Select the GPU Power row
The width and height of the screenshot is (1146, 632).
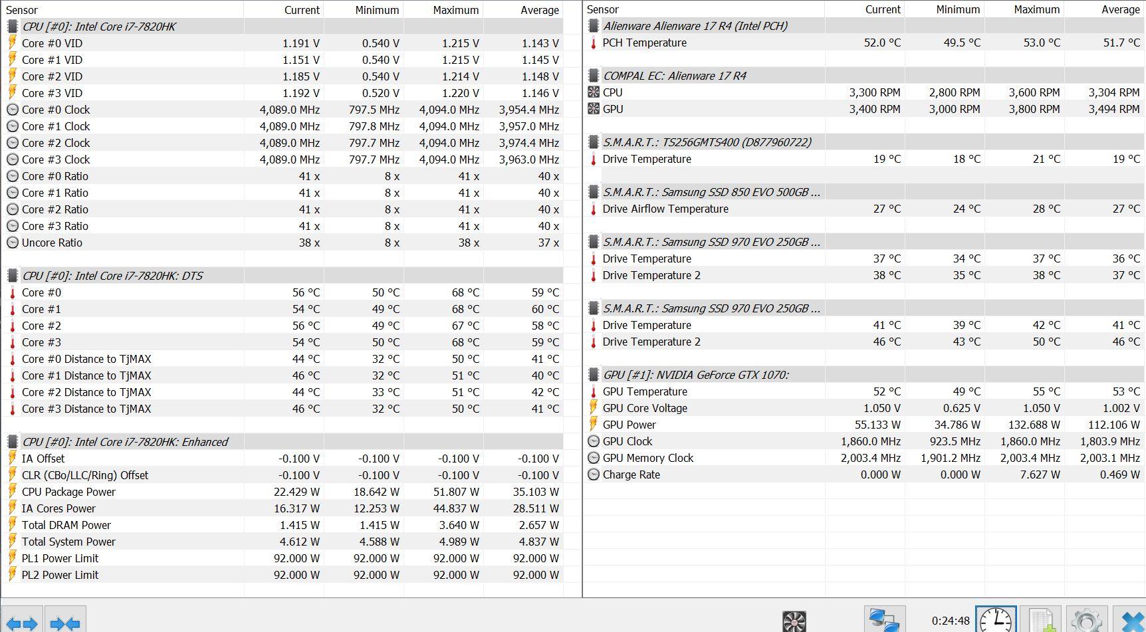(865, 425)
